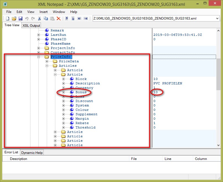
Task: Select the Currency tree node
Action: (x=84, y=88)
